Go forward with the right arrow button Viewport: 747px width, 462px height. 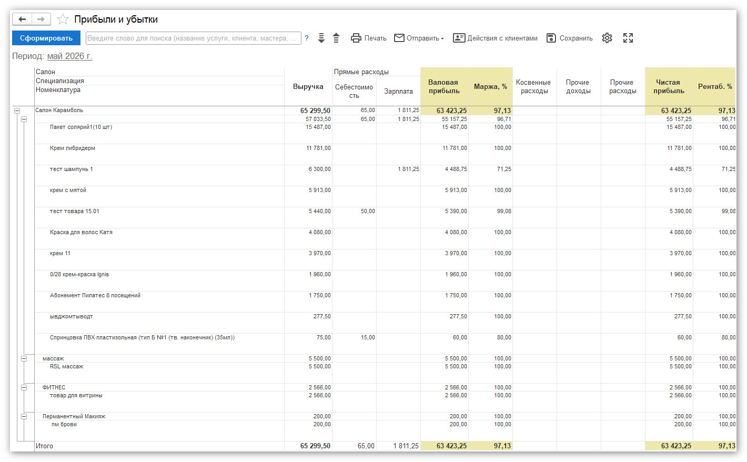pyautogui.click(x=41, y=19)
